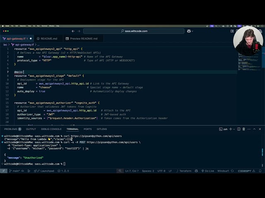Click the GitLens graph icon in status bar
The height and width of the screenshot is (198, 265).
point(29,171)
